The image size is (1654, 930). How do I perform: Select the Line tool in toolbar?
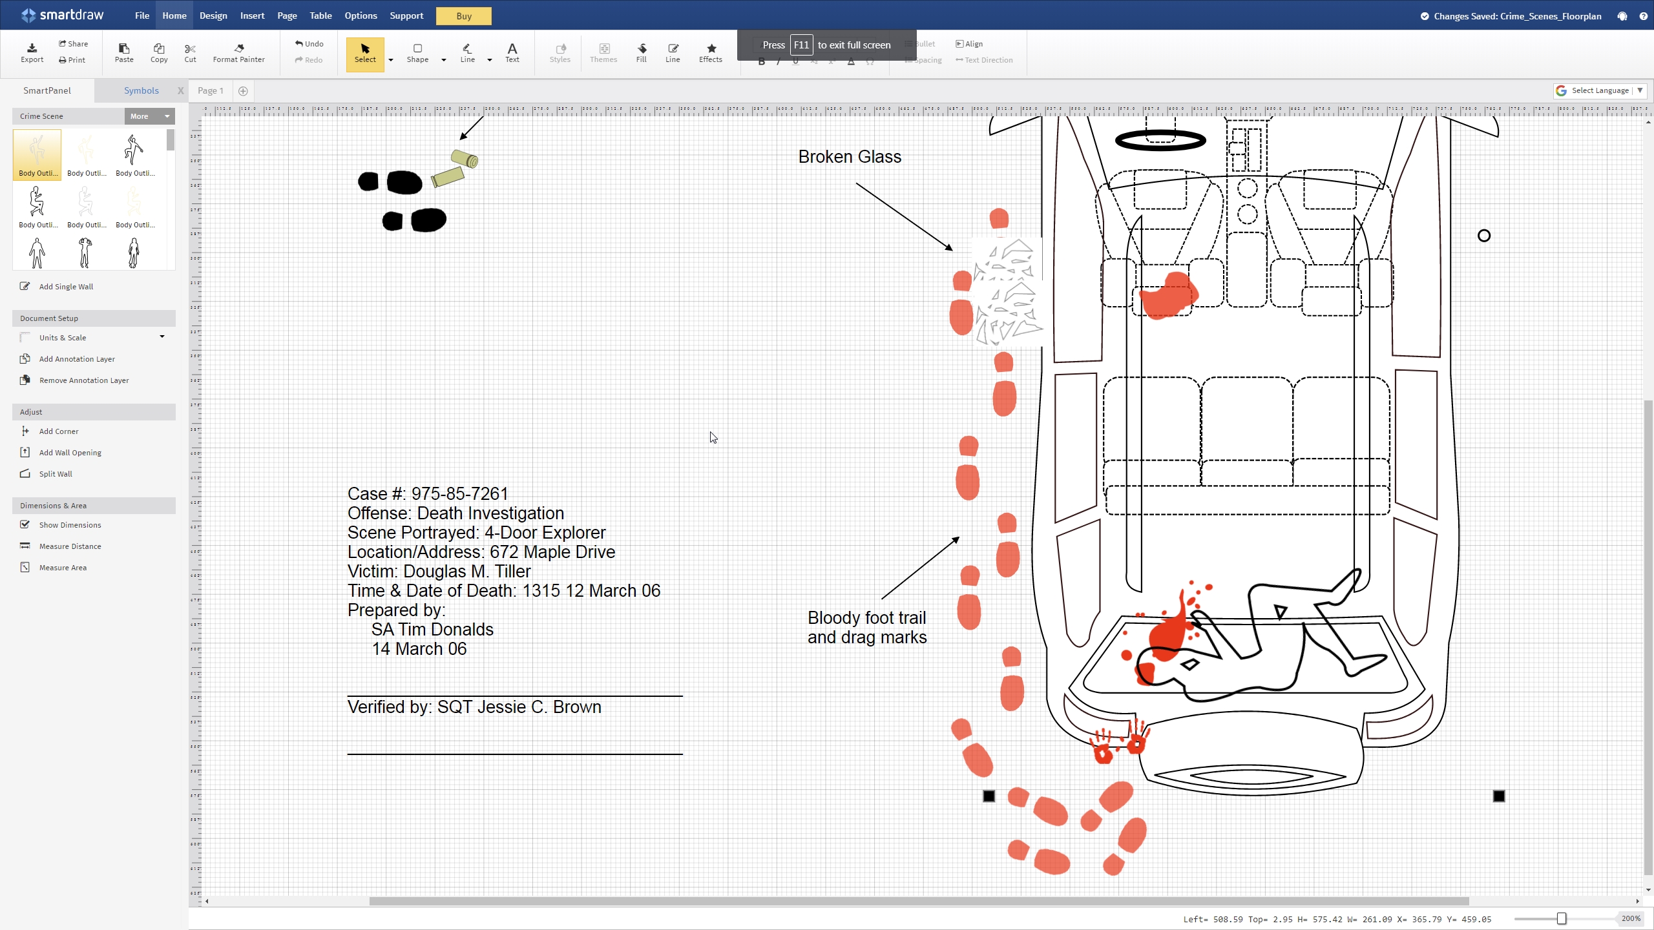468,51
